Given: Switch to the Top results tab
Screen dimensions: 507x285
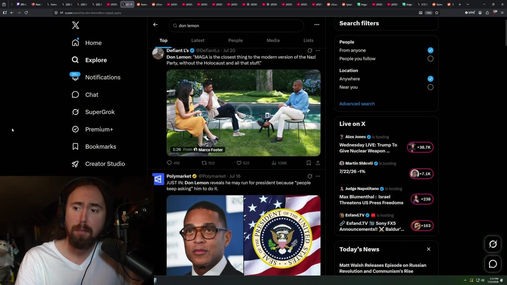Looking at the screenshot, I should (x=164, y=40).
